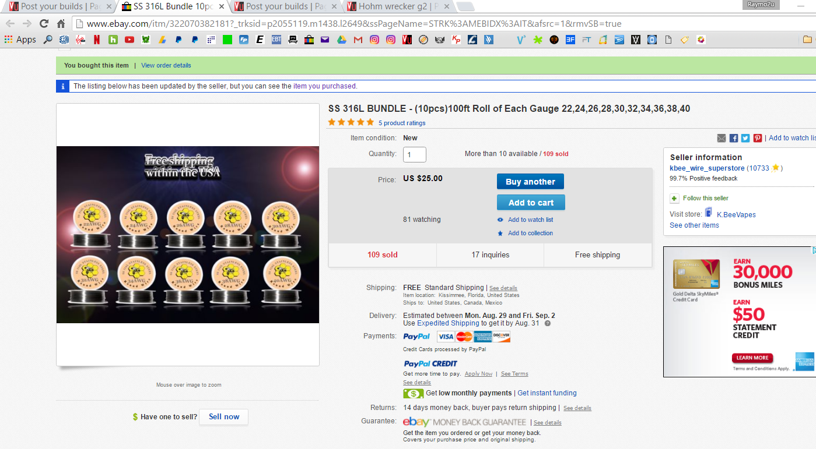Email this listing using envelope icon
Viewport: 816px width, 449px height.
tap(722, 138)
